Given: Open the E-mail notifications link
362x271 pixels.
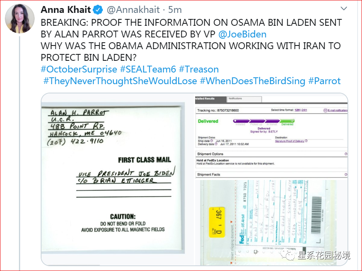Looking at the screenshot, I should 336,110.
